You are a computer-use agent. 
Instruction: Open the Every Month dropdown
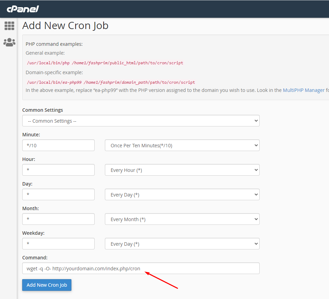182,219
